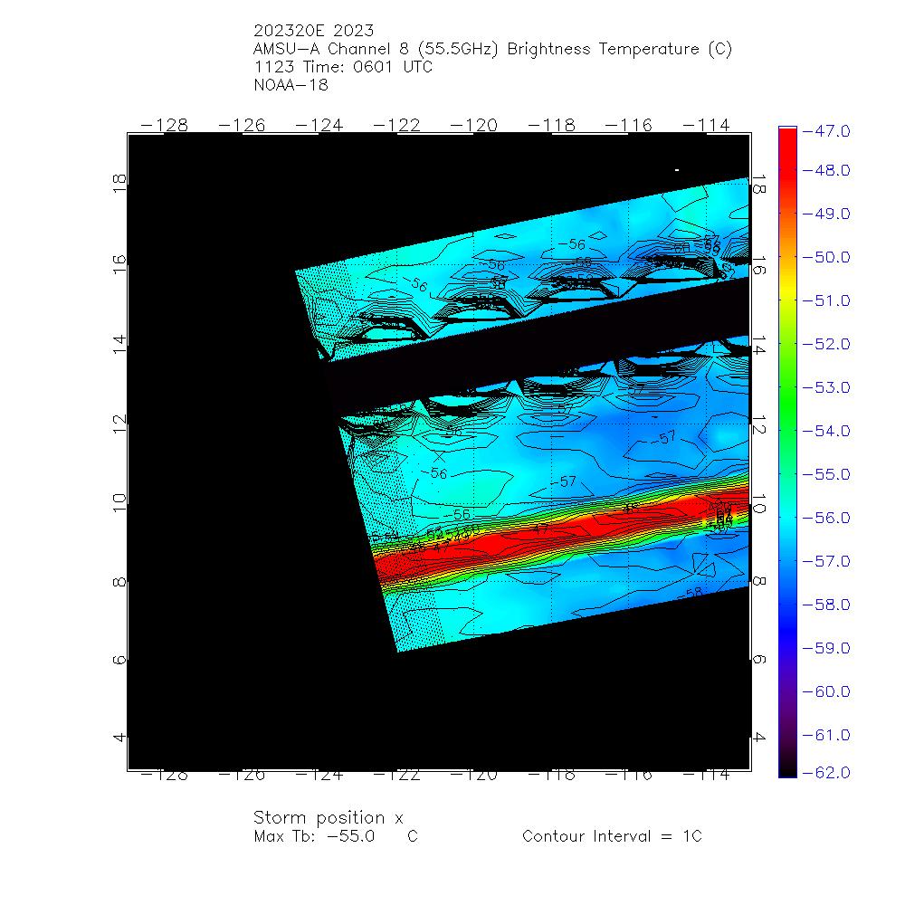Click the -58 contour label below the red band
This screenshot has width=905, height=905.
point(692,593)
